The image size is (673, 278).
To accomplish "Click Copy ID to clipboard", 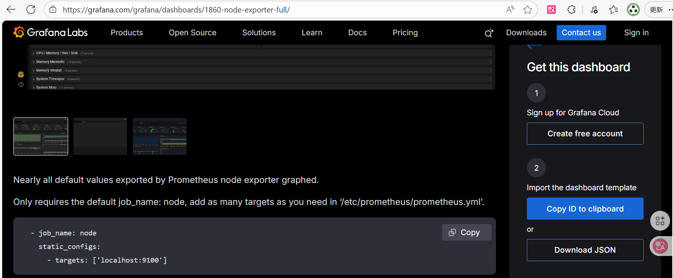I will coord(585,209).
